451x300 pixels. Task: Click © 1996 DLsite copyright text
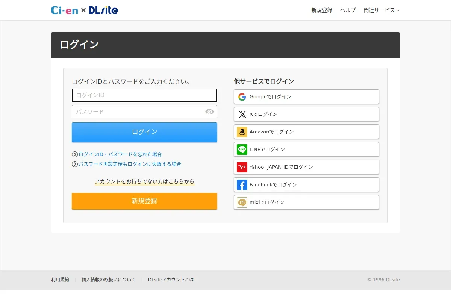[x=383, y=280]
